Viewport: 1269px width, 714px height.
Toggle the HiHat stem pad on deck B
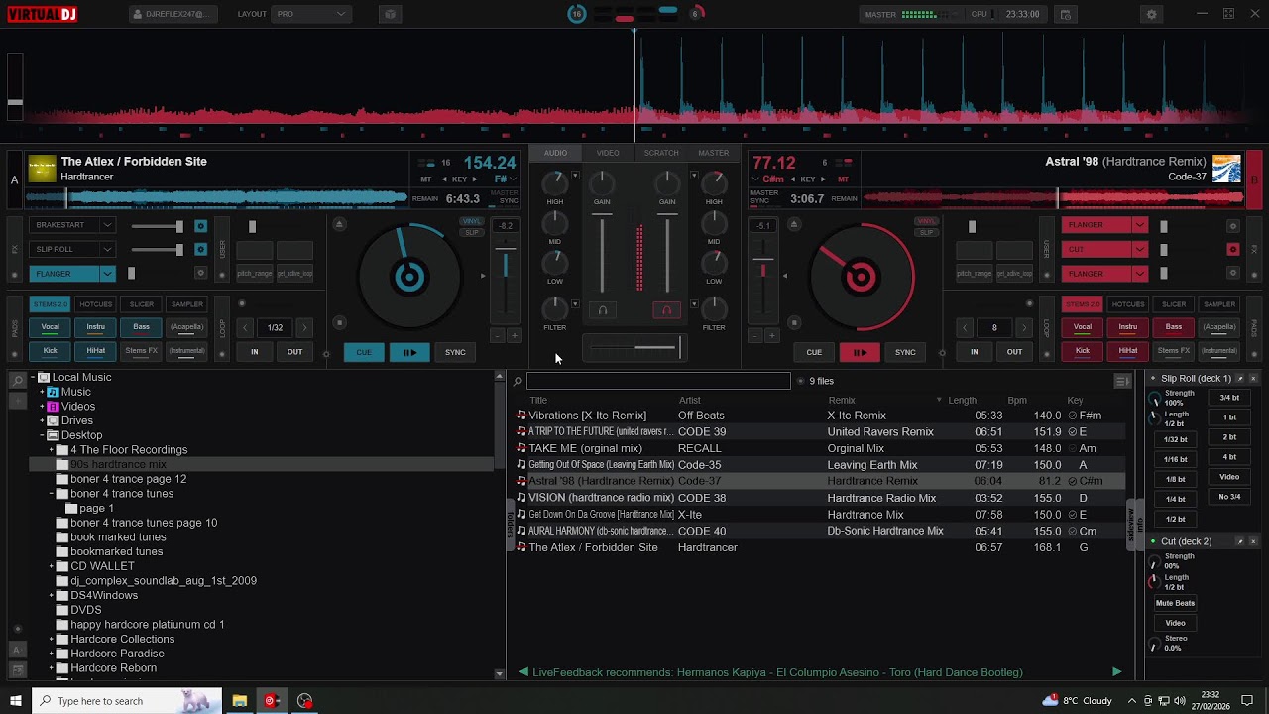1128,351
